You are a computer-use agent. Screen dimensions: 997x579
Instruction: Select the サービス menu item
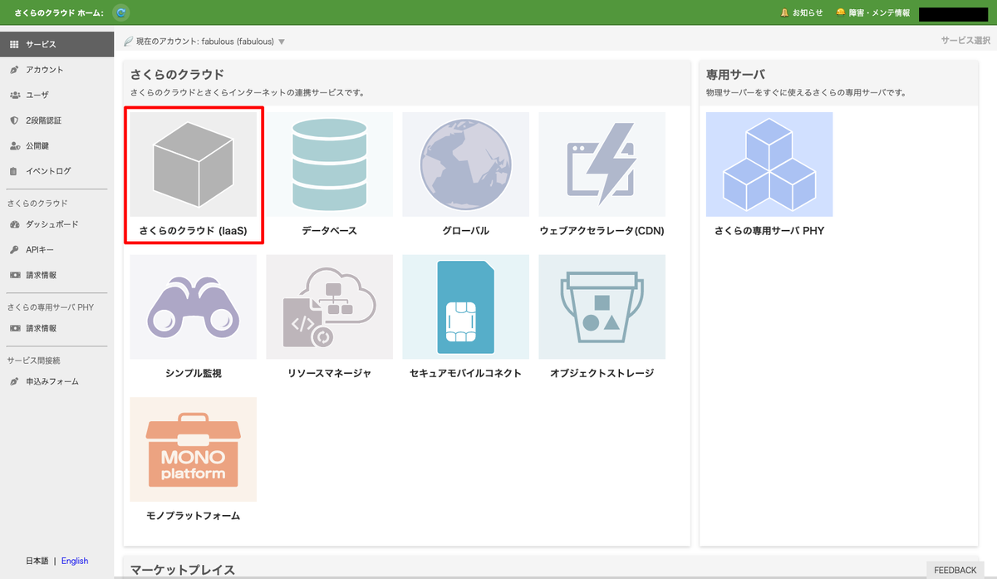[x=56, y=44]
